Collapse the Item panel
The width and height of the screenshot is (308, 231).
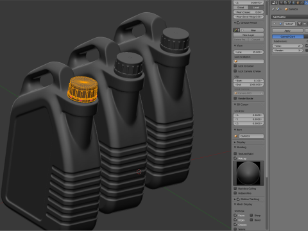point(235,130)
